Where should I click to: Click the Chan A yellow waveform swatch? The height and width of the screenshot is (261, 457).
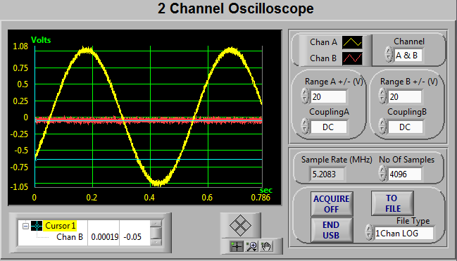click(x=352, y=42)
